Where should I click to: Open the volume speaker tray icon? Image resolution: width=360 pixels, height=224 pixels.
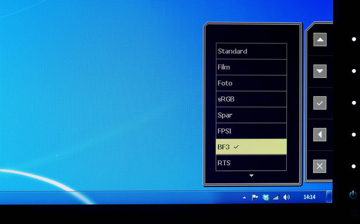coord(286,197)
